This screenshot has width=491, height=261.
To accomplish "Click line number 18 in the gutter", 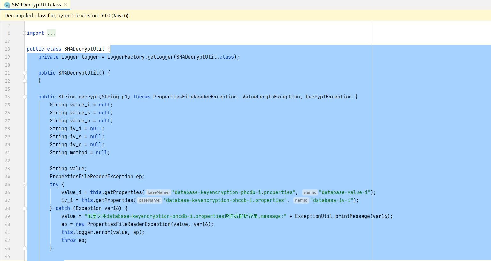I will 7,49.
